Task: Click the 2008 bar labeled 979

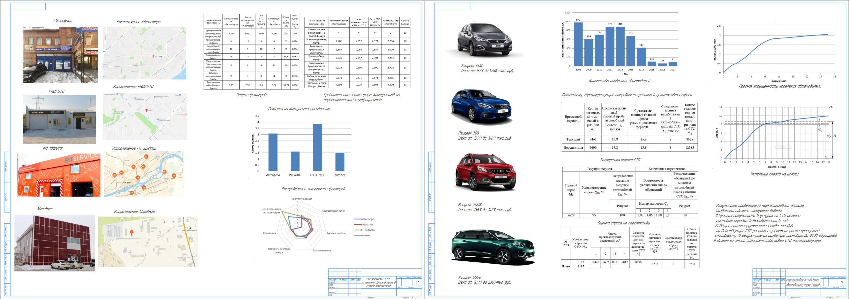Action: click(x=578, y=44)
